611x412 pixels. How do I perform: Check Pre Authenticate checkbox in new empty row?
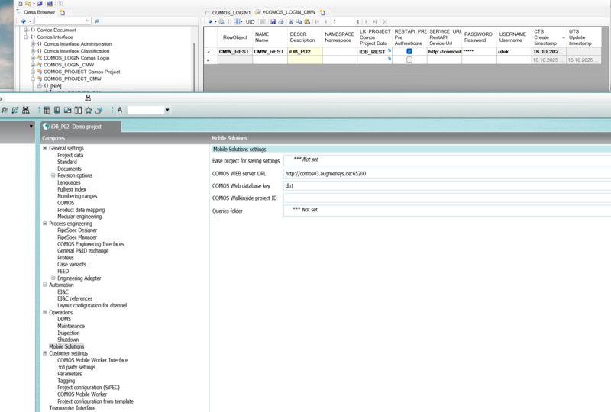point(409,60)
